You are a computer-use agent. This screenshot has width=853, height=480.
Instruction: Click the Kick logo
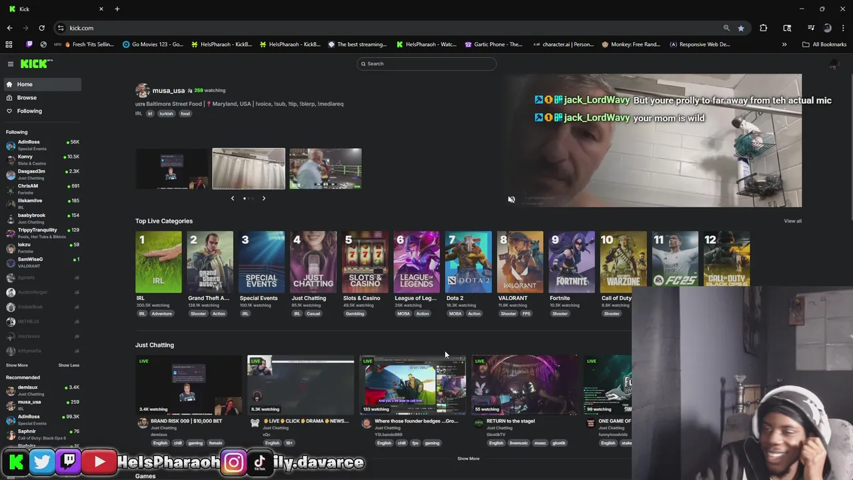[36, 64]
